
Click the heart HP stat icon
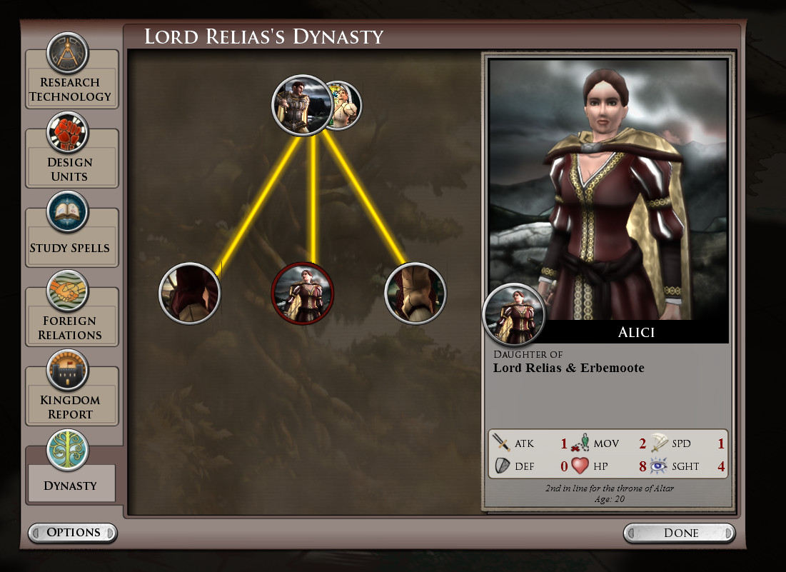coord(580,466)
